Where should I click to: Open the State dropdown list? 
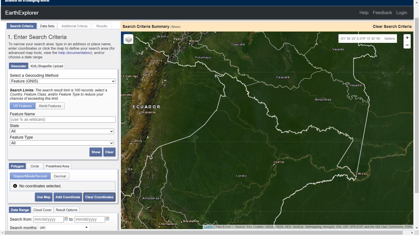[x=62, y=131]
